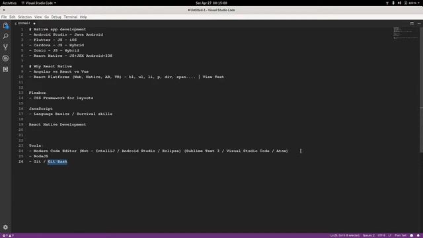
Task: Open the Terminal menu
Action: click(71, 17)
